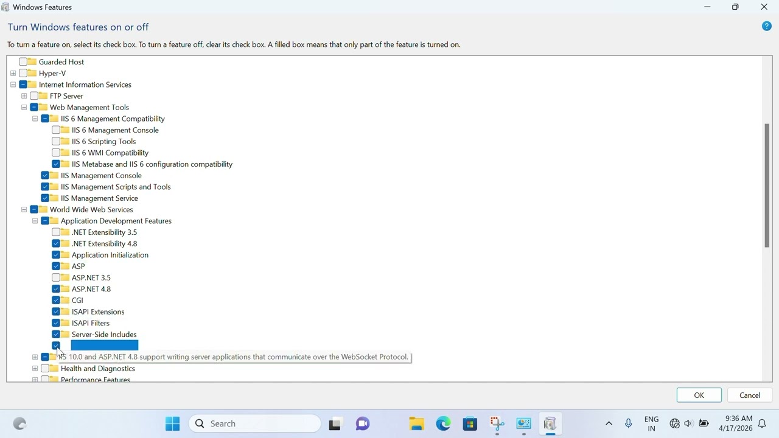
Task: Uncheck IIS Management Service checkbox
Action: 45,198
